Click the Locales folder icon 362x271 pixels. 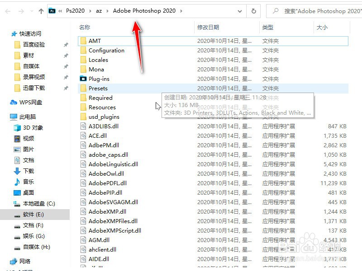pyautogui.click(x=83, y=60)
